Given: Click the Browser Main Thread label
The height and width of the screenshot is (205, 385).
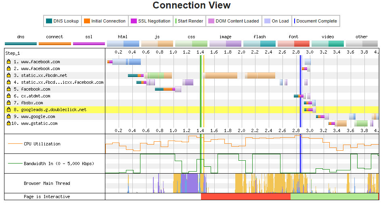Looking at the screenshot, I should tap(47, 183).
